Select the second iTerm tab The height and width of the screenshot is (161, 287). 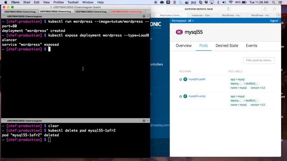(57, 12)
